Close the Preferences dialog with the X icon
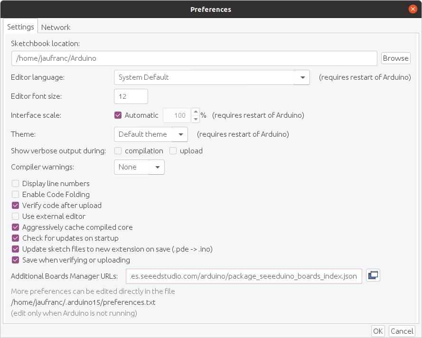Screen dimensions: 422x338 413,9
